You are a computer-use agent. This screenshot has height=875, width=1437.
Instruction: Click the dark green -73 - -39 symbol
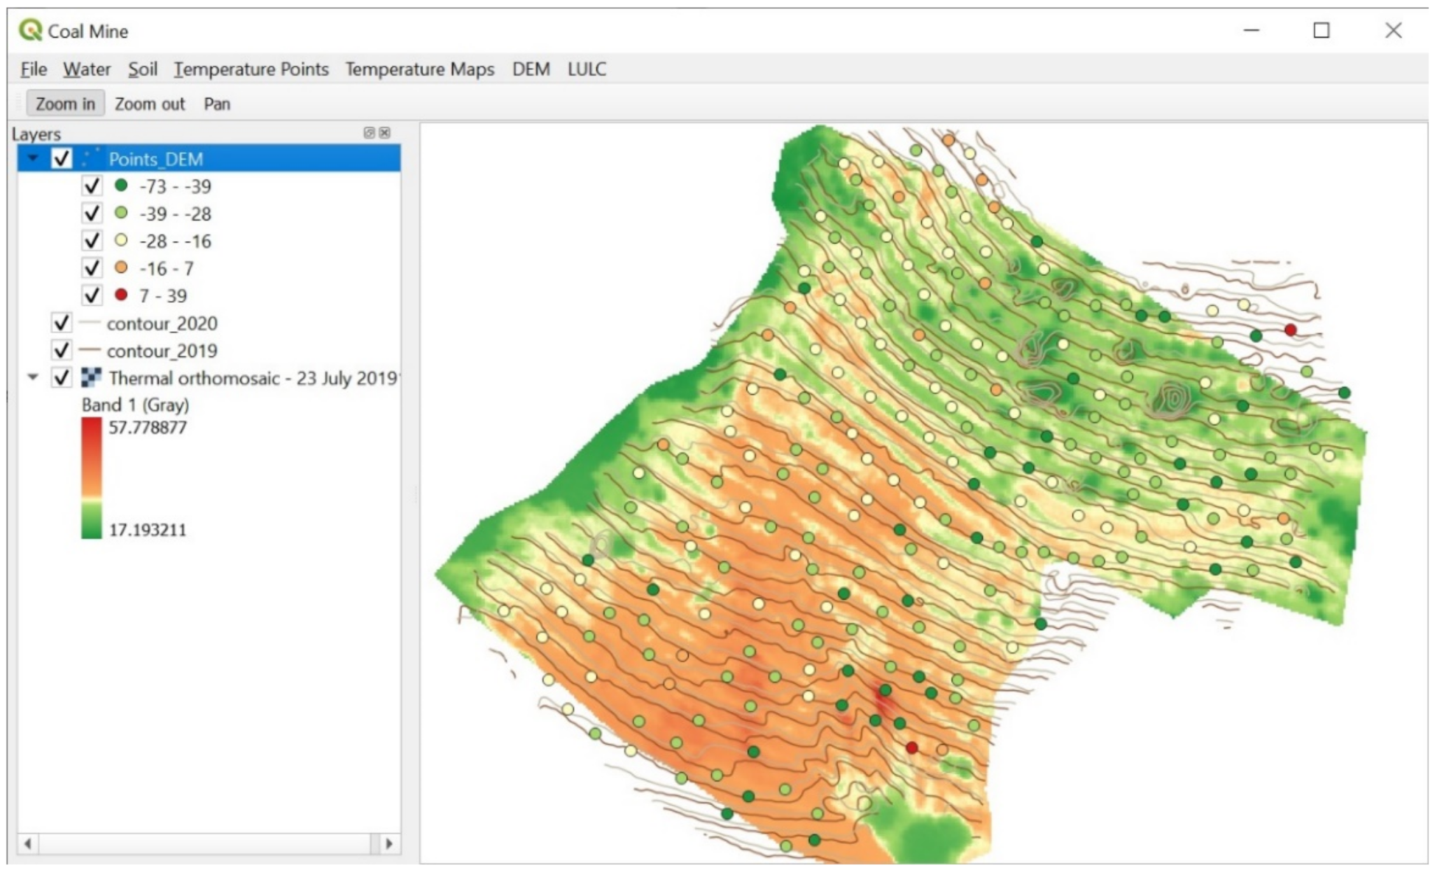(x=121, y=185)
